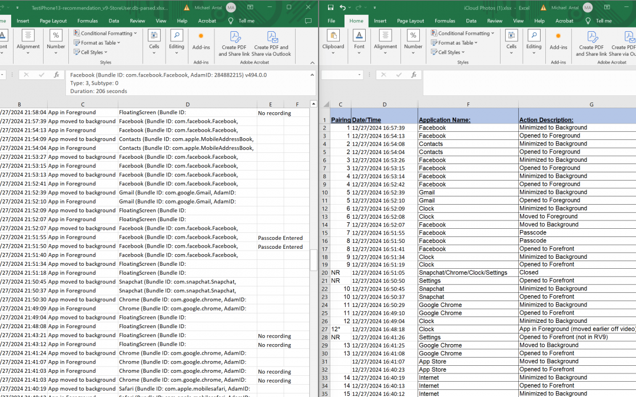Click Tell me search in right window
The height and width of the screenshot is (397, 636).
(599, 21)
